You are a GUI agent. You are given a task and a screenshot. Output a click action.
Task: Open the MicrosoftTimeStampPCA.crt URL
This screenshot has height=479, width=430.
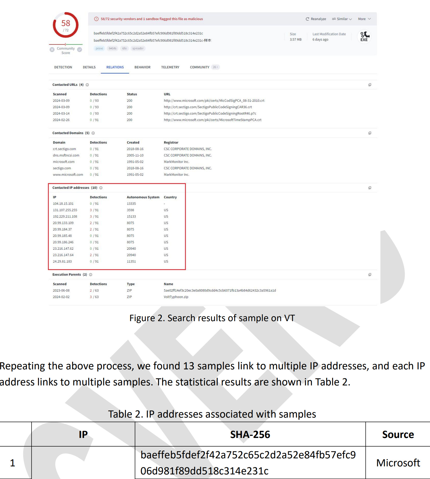(213, 120)
